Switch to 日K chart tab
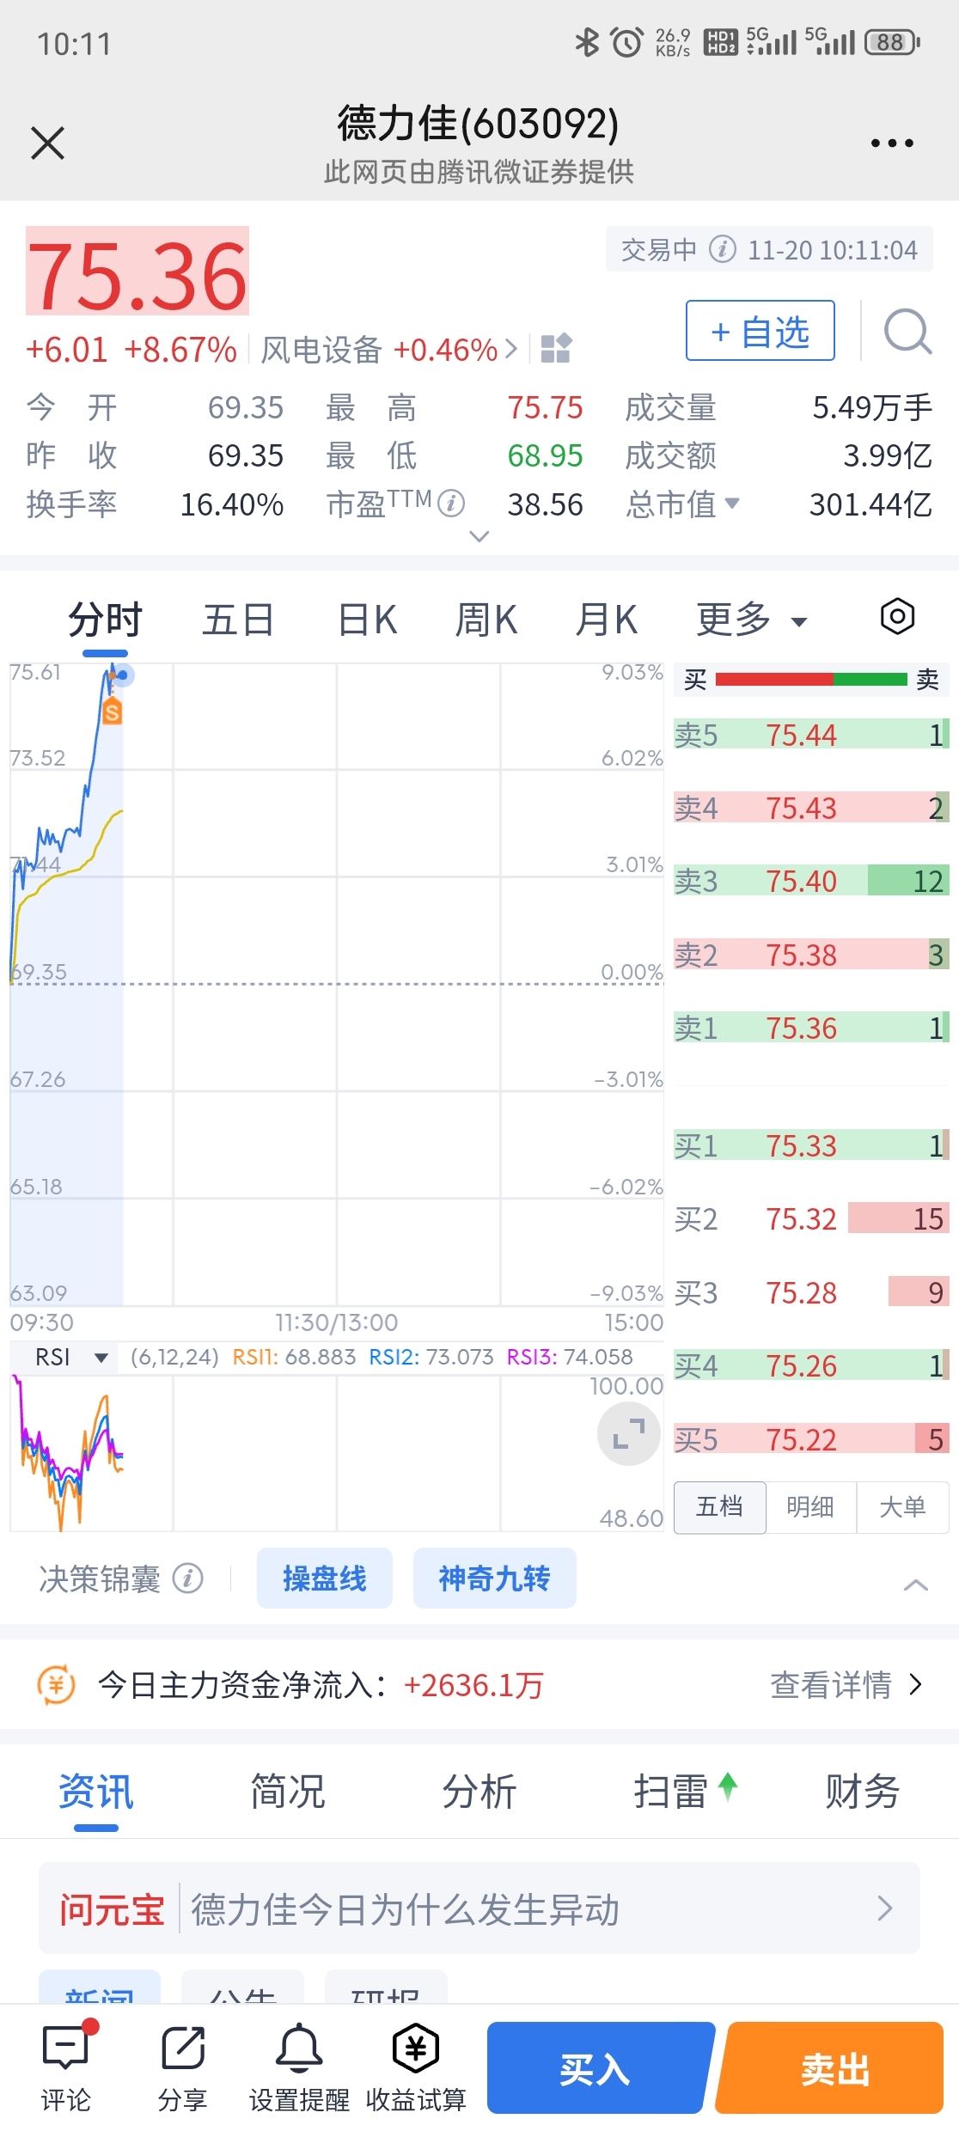The height and width of the screenshot is (2131, 959). pyautogui.click(x=368, y=620)
